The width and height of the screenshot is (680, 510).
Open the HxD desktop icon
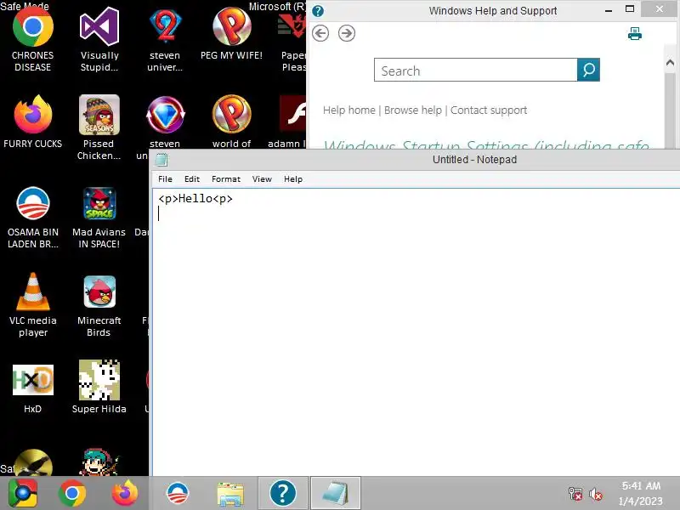[33, 380]
